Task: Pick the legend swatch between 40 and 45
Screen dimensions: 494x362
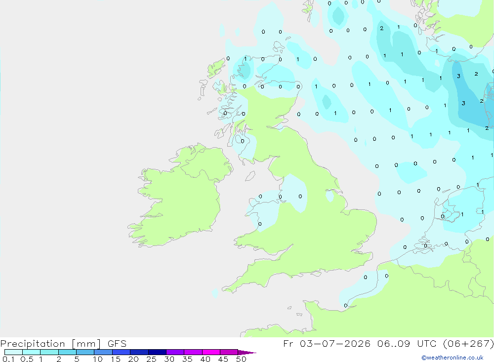Action: [211, 352]
